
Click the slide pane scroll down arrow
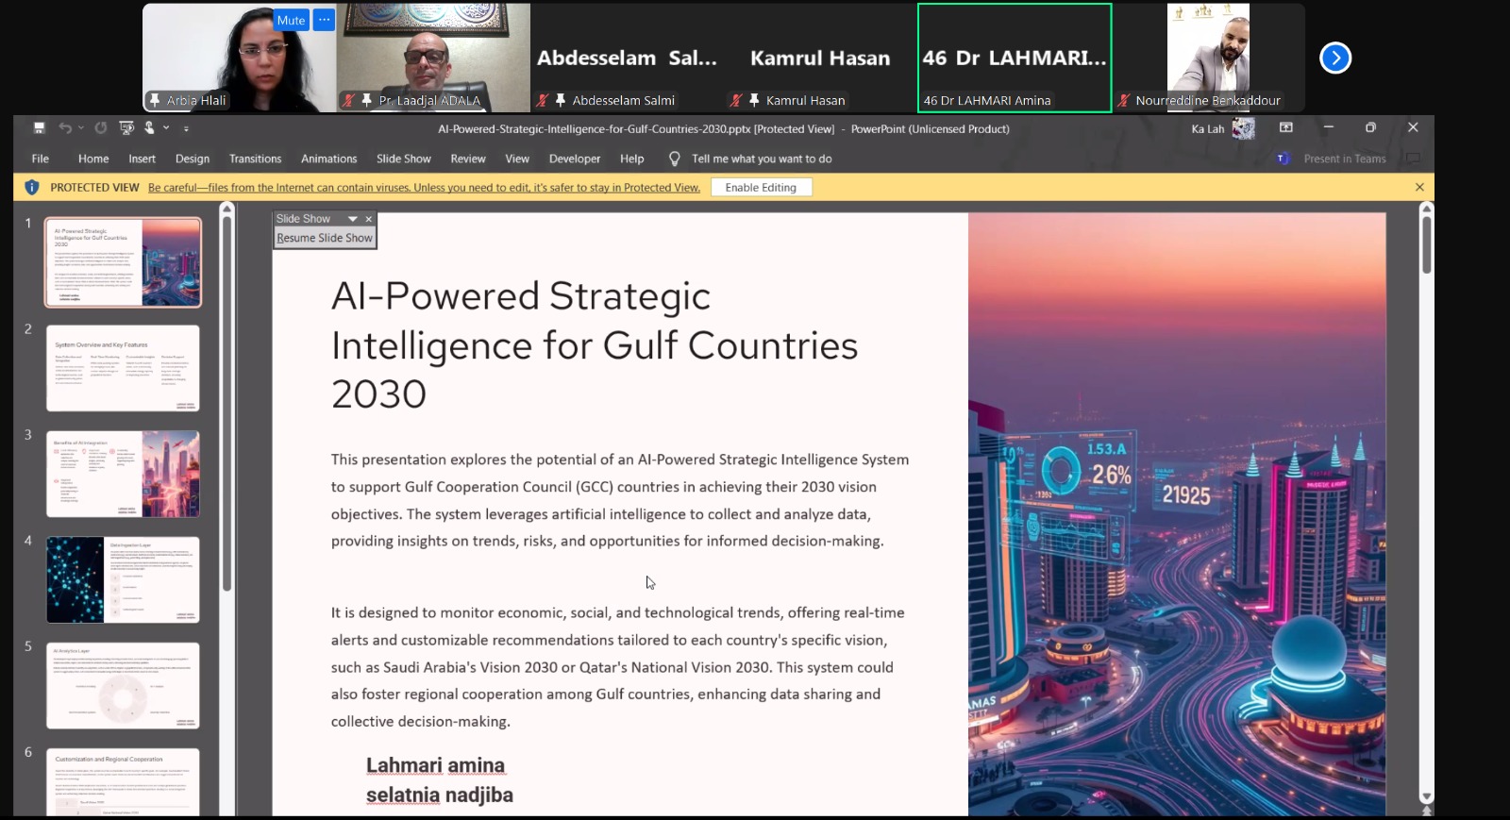pyautogui.click(x=1426, y=797)
